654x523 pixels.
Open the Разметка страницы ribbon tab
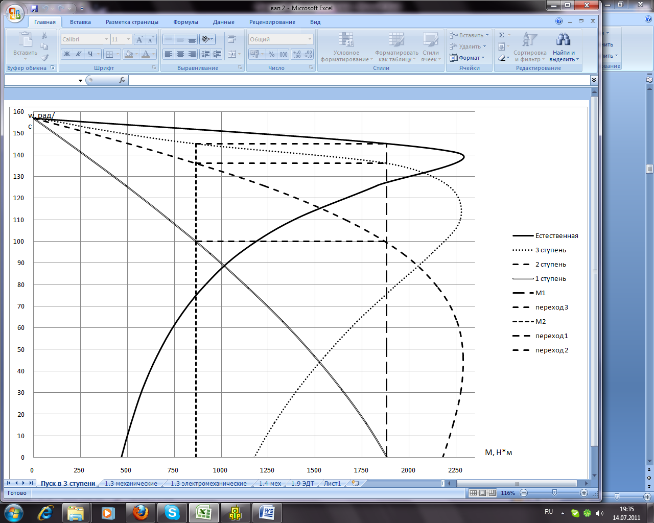(132, 22)
